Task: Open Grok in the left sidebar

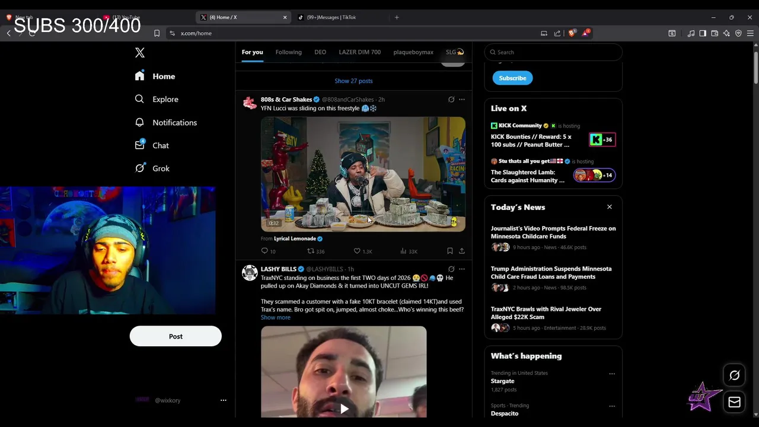Action: pyautogui.click(x=152, y=168)
